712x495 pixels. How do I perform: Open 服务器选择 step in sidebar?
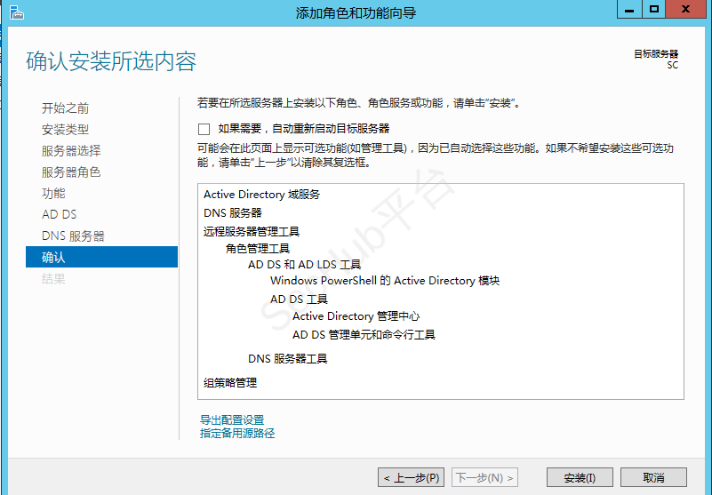pos(71,151)
